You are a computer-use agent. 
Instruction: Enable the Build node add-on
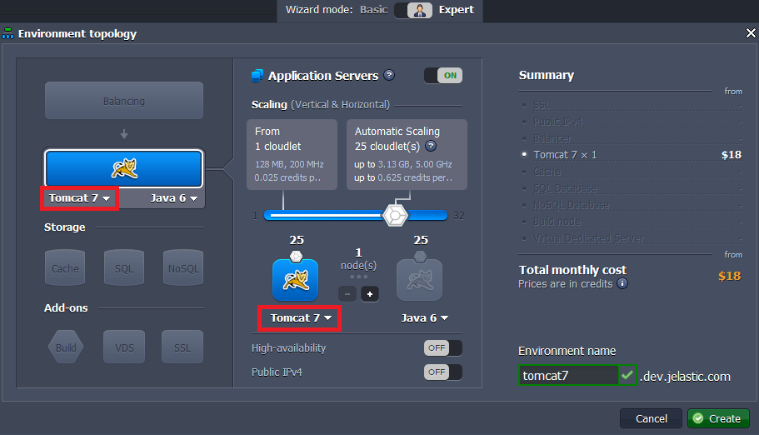pyautogui.click(x=65, y=347)
